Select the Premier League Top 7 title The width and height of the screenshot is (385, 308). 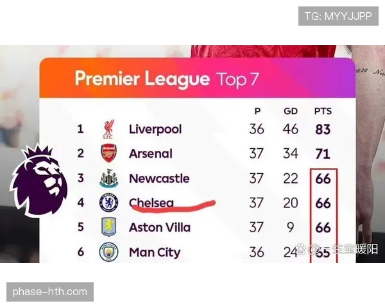click(167, 79)
